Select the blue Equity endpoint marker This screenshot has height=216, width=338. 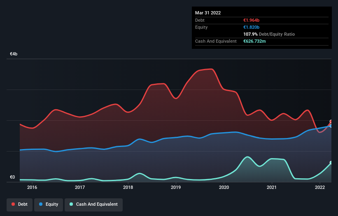(x=331, y=126)
